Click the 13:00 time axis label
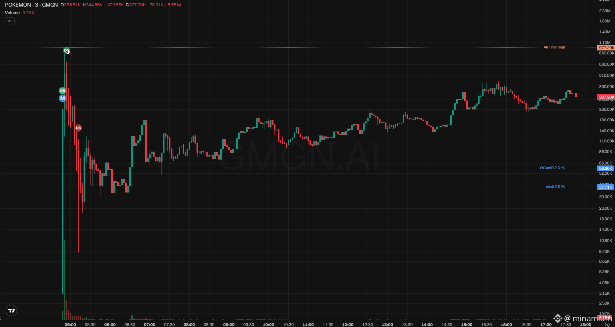This screenshot has width=615, height=327. point(387,325)
